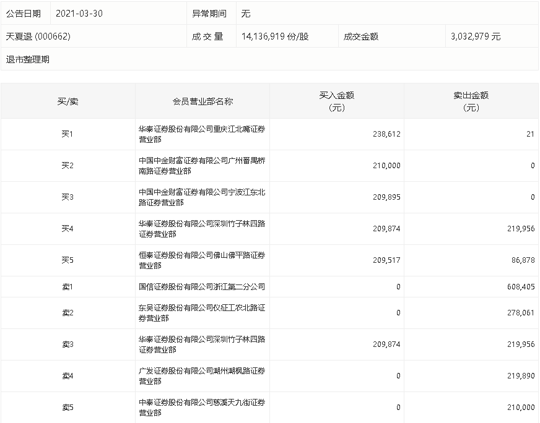Click 中国中金财富证券广州番禺桥南路营业部 name
Image resolution: width=540 pixels, height=423 pixels.
(202, 166)
